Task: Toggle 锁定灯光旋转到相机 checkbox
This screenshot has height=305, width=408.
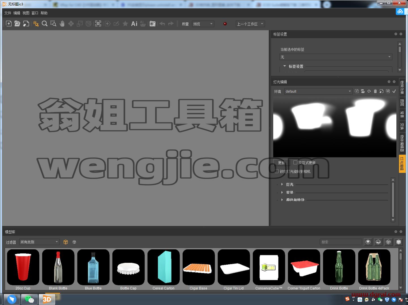Action: coord(277,171)
